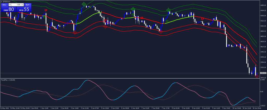
Task: Select green up-arrow signal near 7 Jun 17:00
Action: click(x=167, y=21)
